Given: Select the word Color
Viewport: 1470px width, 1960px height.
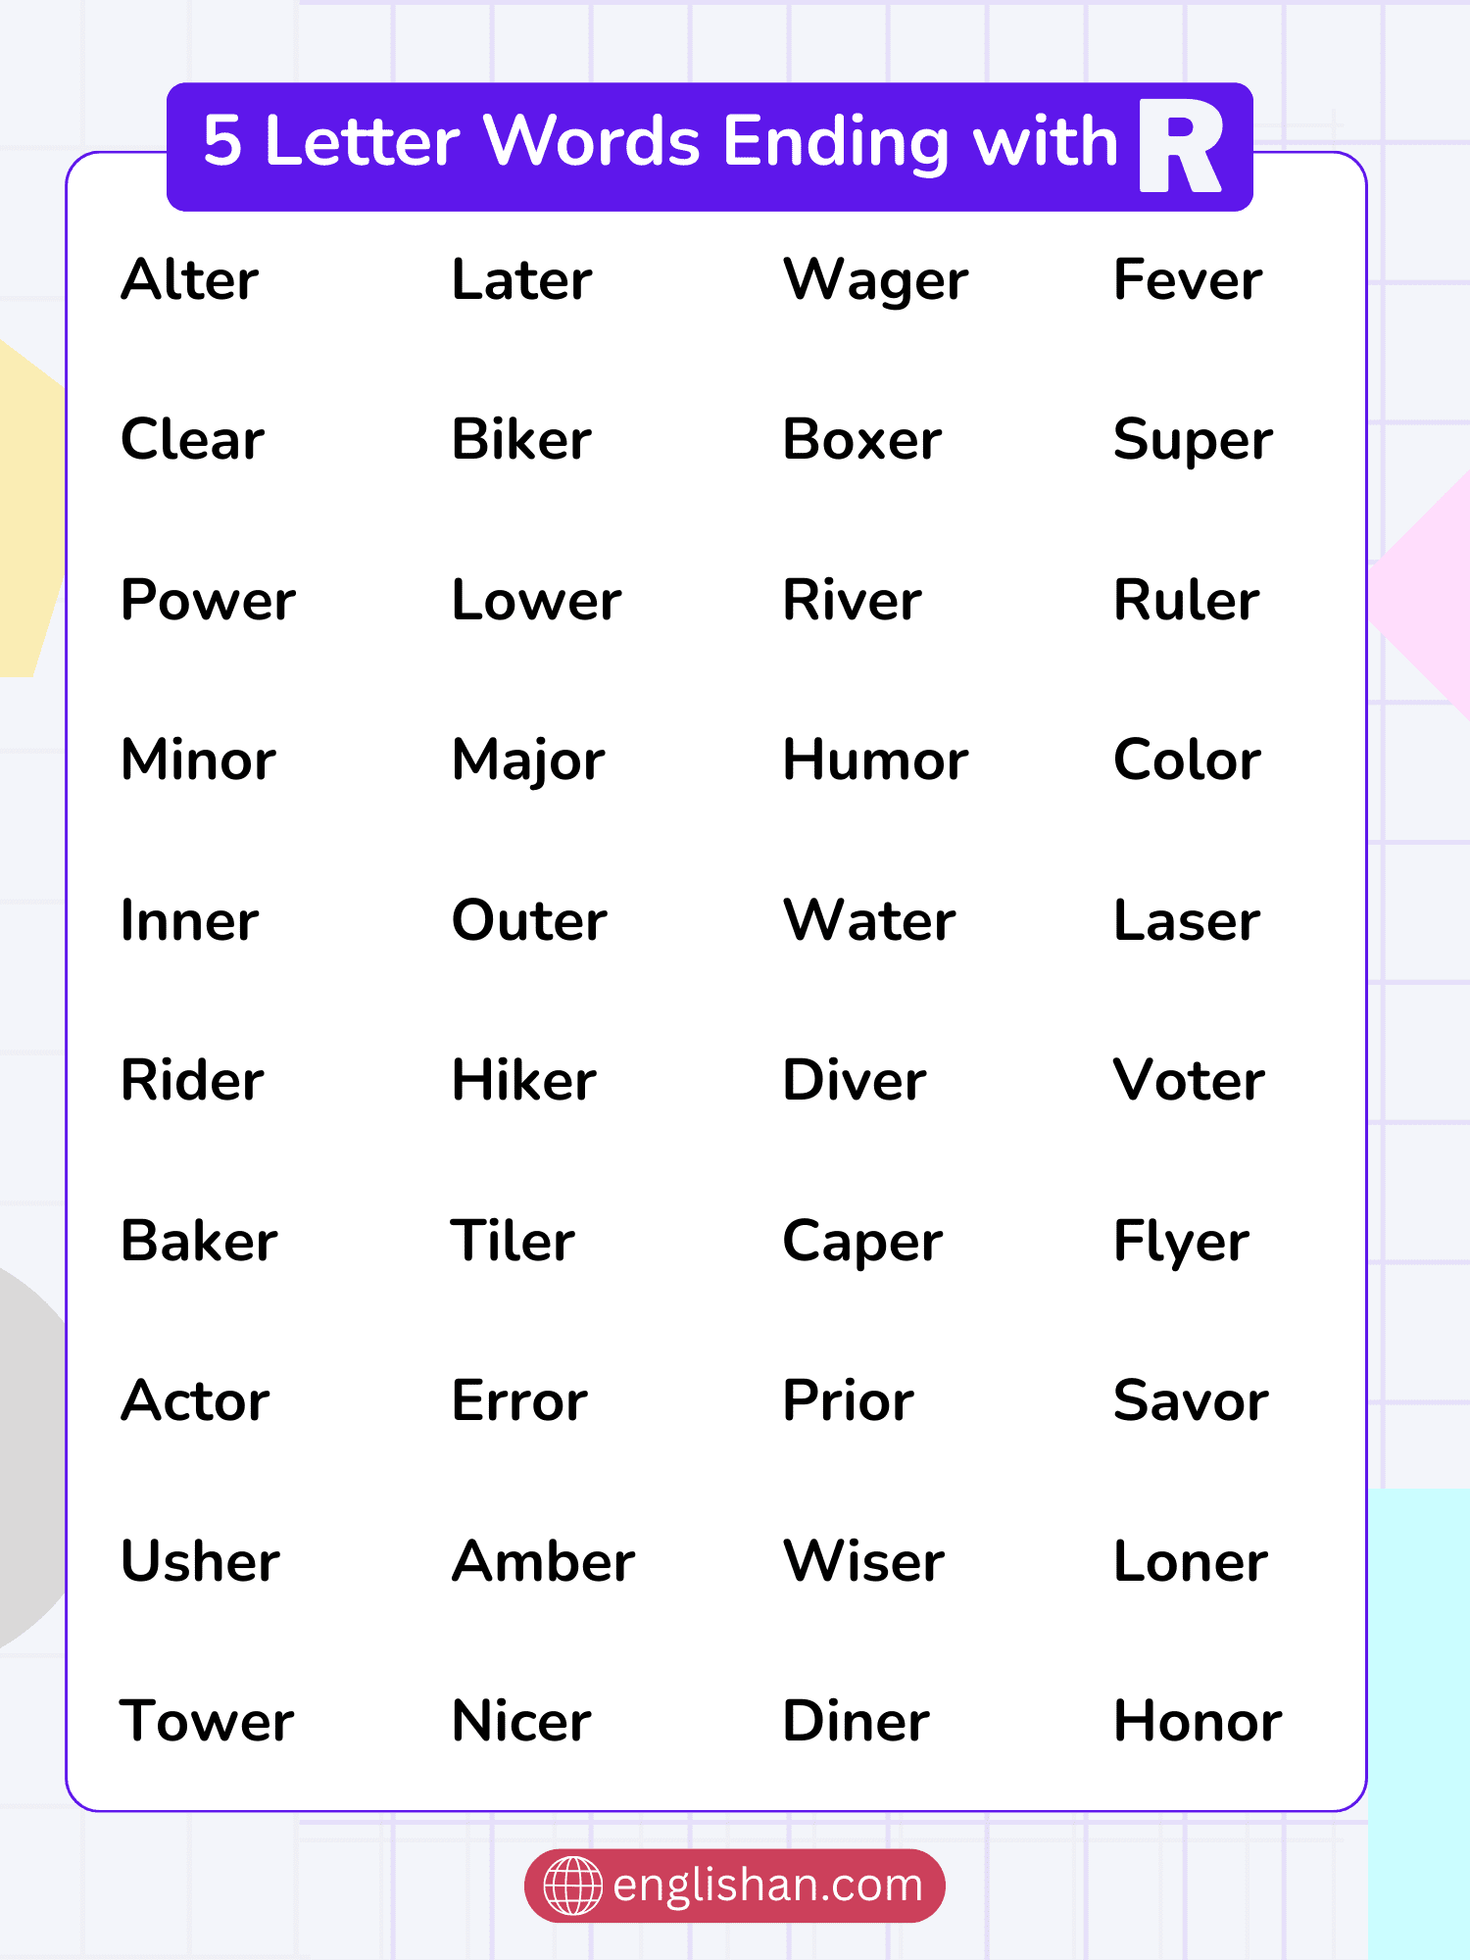Looking at the screenshot, I should (1187, 760).
